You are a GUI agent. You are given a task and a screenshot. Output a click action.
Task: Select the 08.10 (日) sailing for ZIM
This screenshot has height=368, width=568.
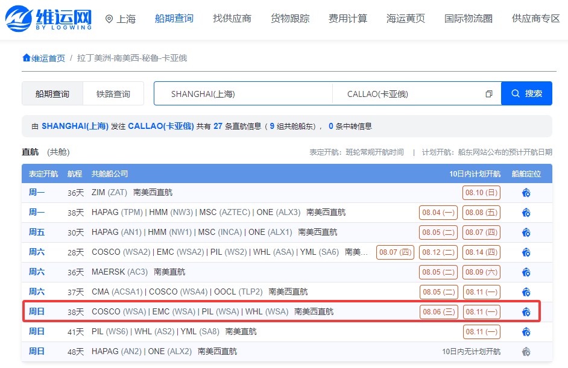point(481,193)
